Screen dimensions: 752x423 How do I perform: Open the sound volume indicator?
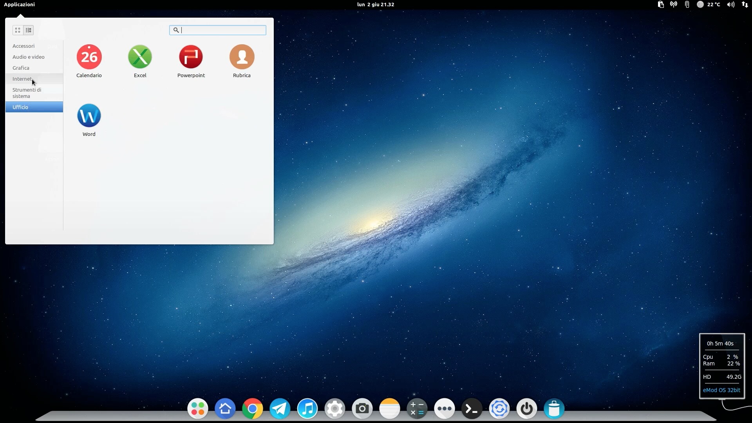731,4
